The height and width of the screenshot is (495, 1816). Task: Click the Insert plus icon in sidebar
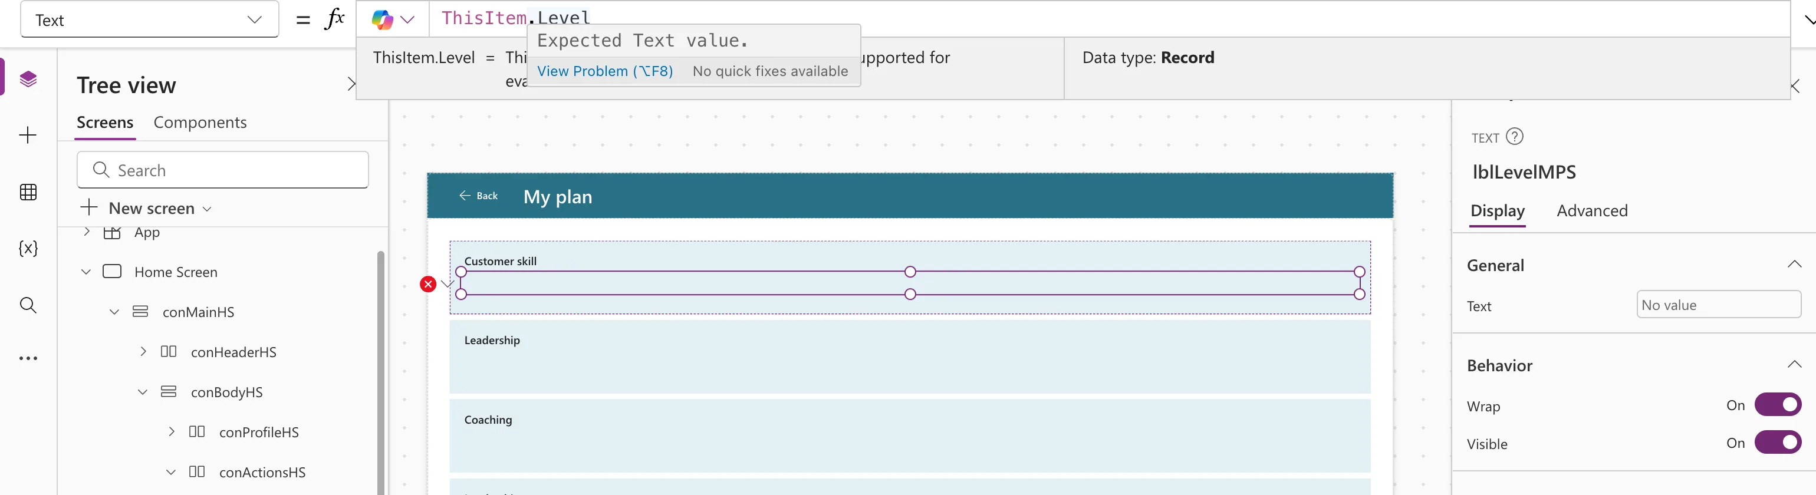tap(28, 135)
